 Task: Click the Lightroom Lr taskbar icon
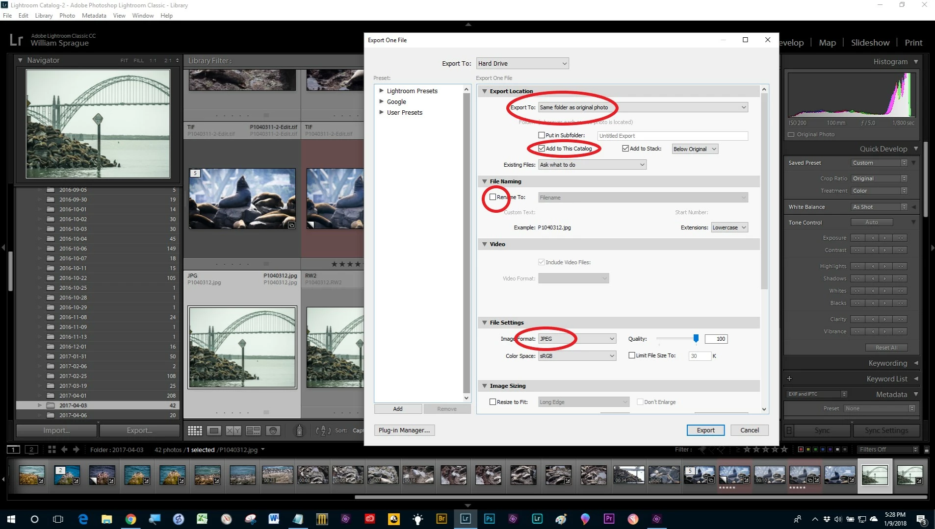pos(465,519)
